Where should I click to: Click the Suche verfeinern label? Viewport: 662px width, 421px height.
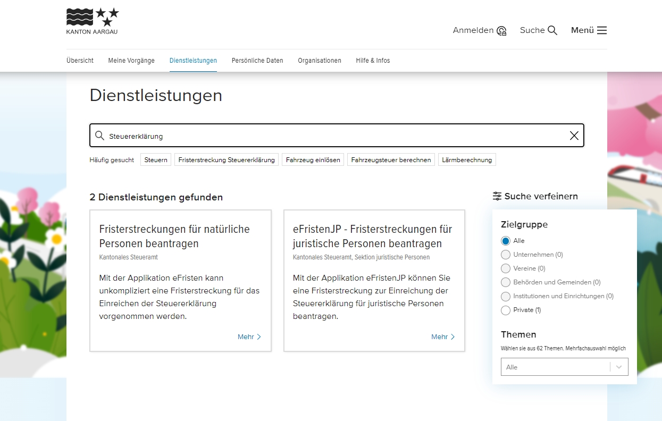pyautogui.click(x=541, y=196)
